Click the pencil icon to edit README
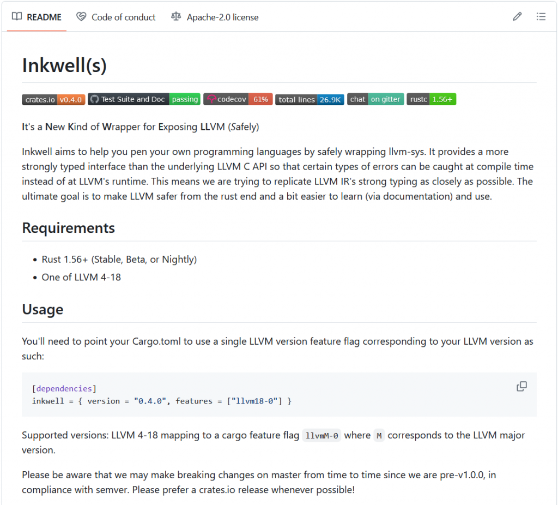 517,17
